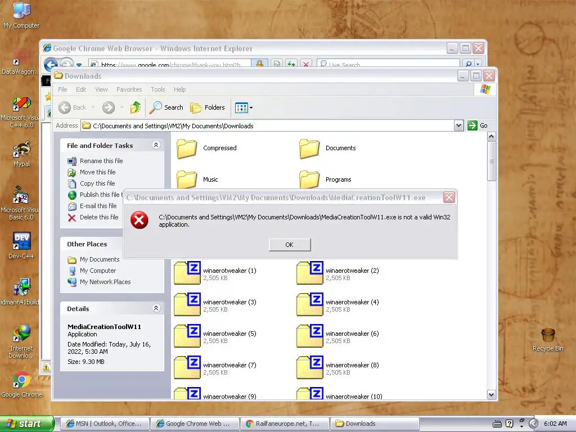
Task: Select Microsoft Visual Basic 6.0 desktop icon
Action: 20,204
